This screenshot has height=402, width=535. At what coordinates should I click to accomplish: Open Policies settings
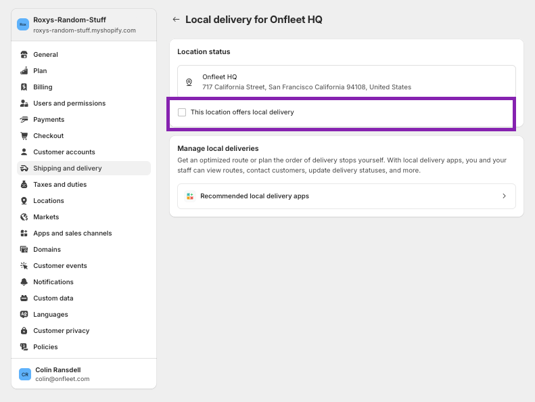(84, 347)
